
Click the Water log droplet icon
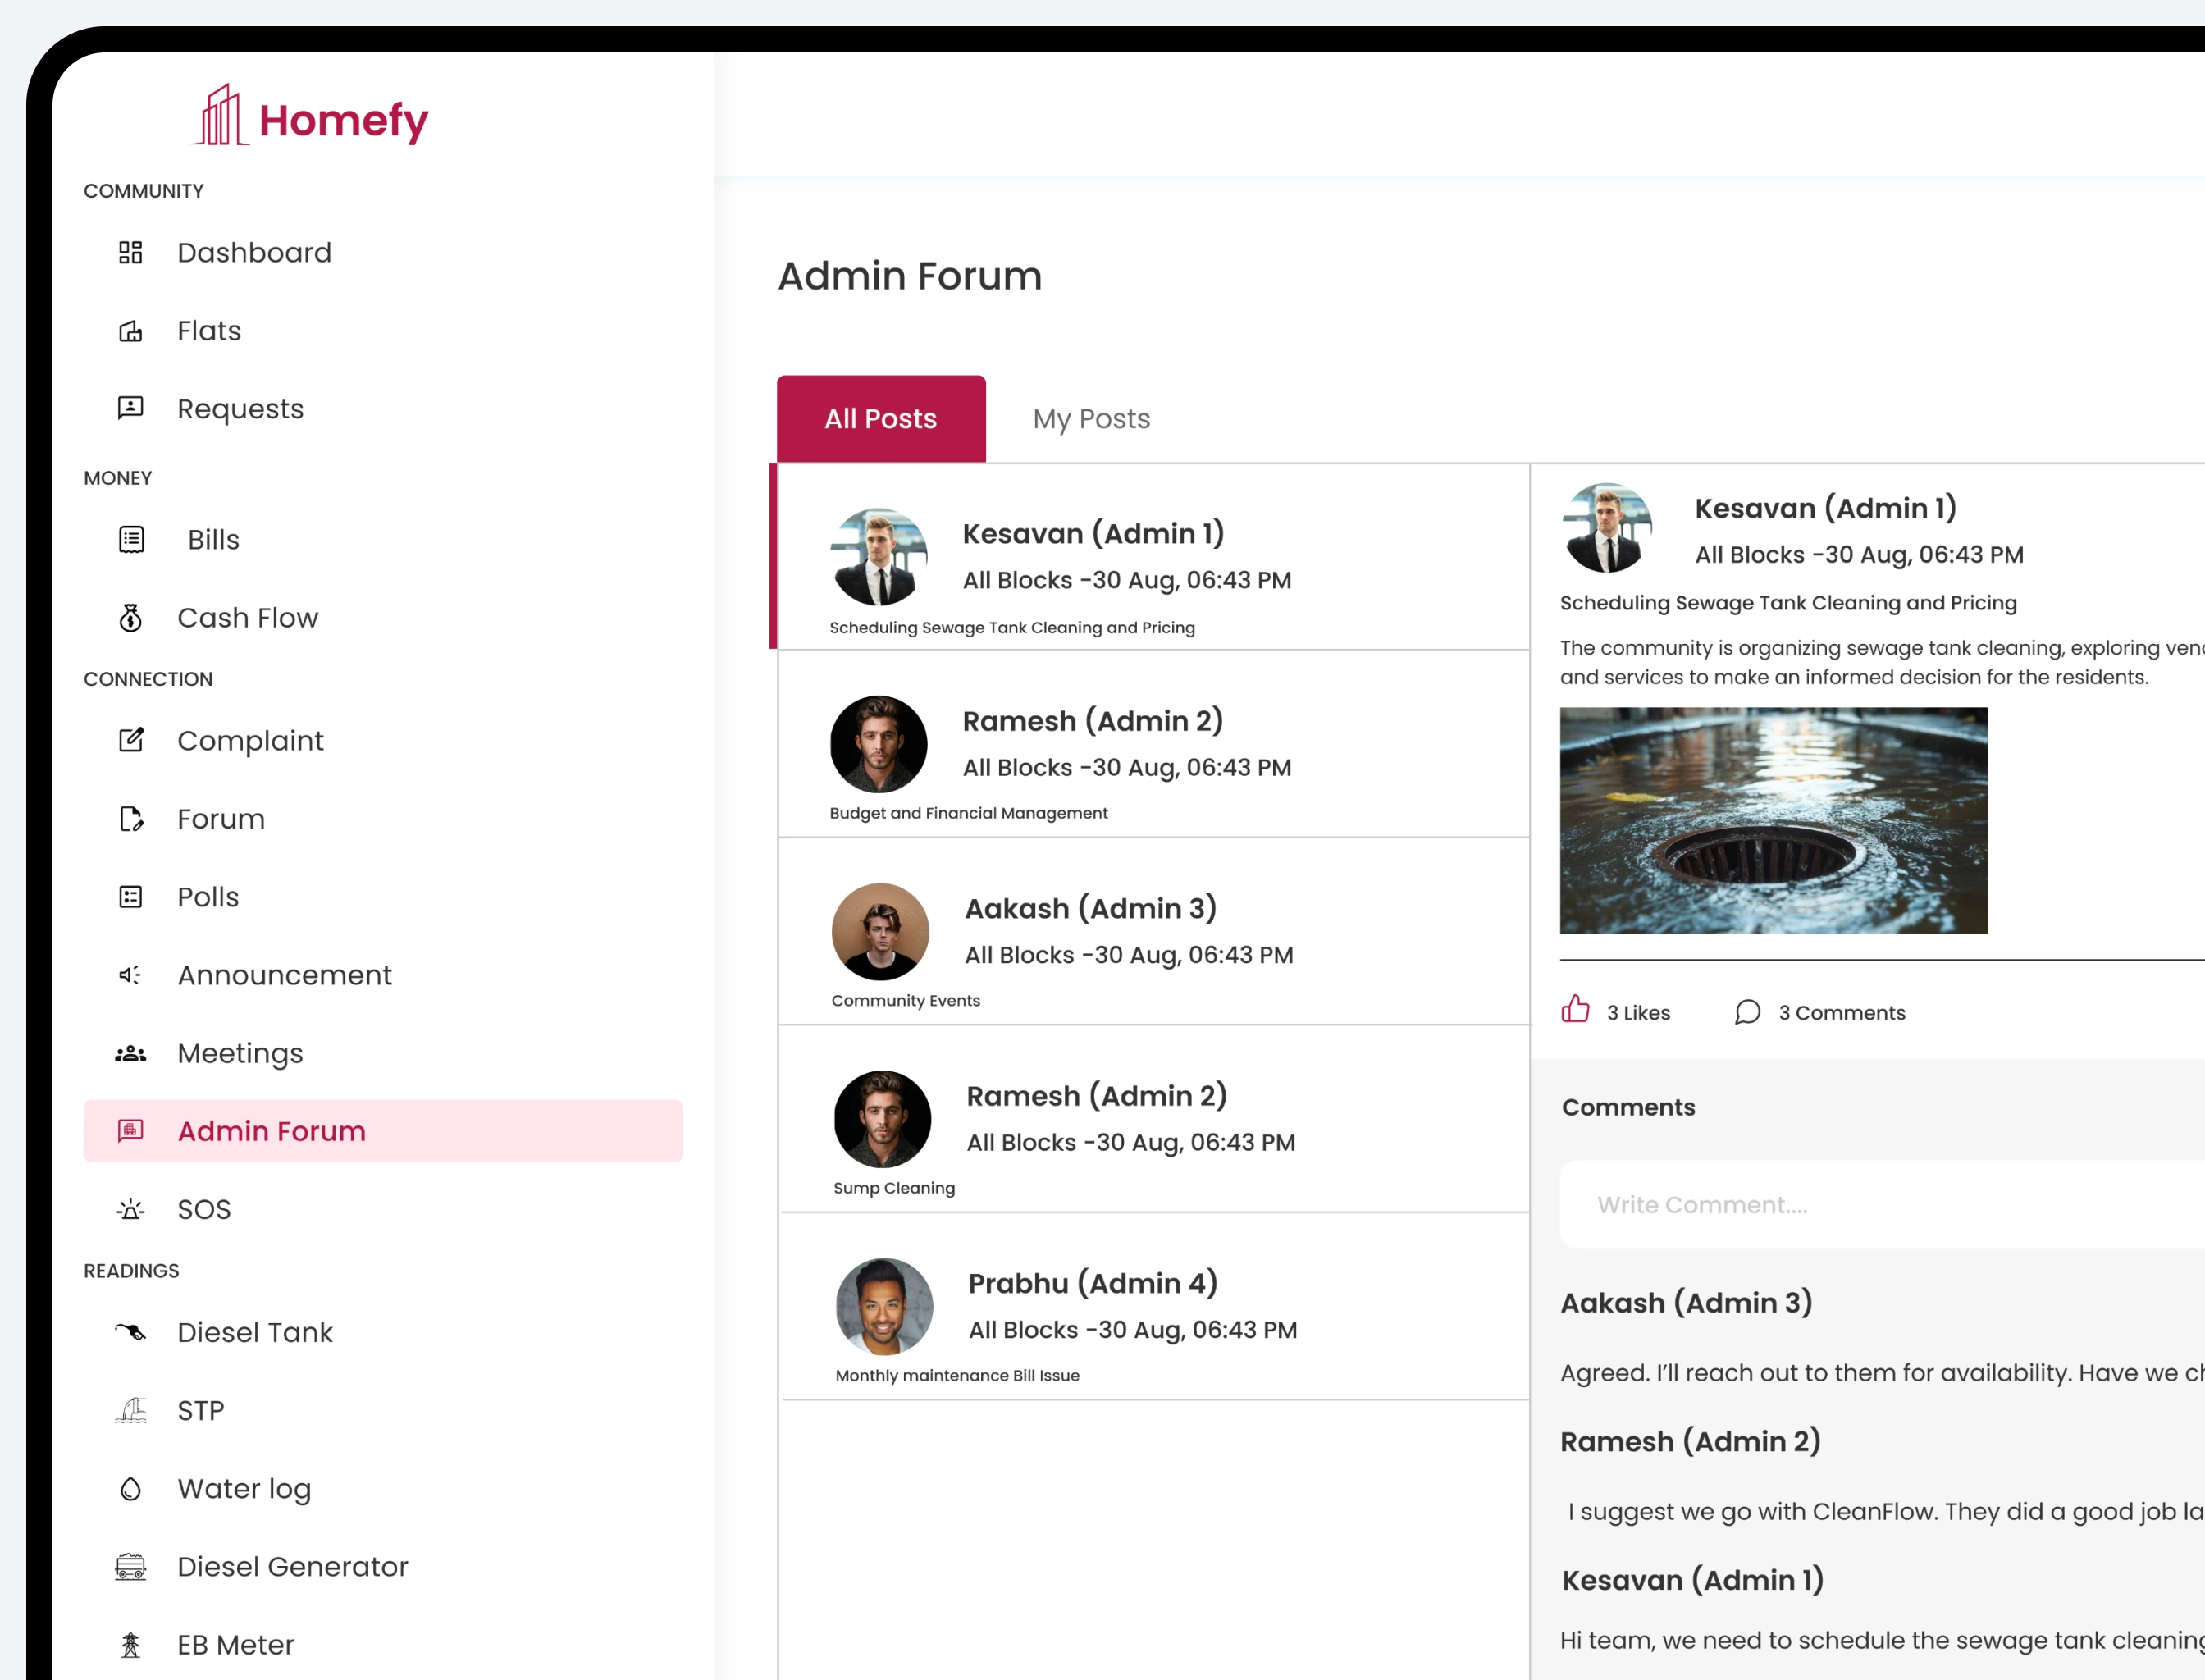click(x=130, y=1489)
